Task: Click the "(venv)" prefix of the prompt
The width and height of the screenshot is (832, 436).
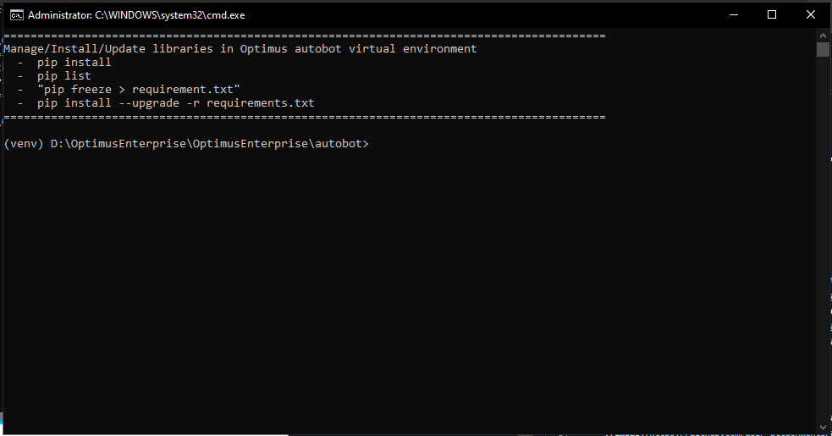Action: 23,144
